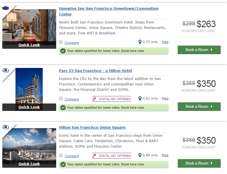Screen dimensions: 227x174
Task: Click the map pin icon for 0.85 mile
Action: (x=140, y=99)
